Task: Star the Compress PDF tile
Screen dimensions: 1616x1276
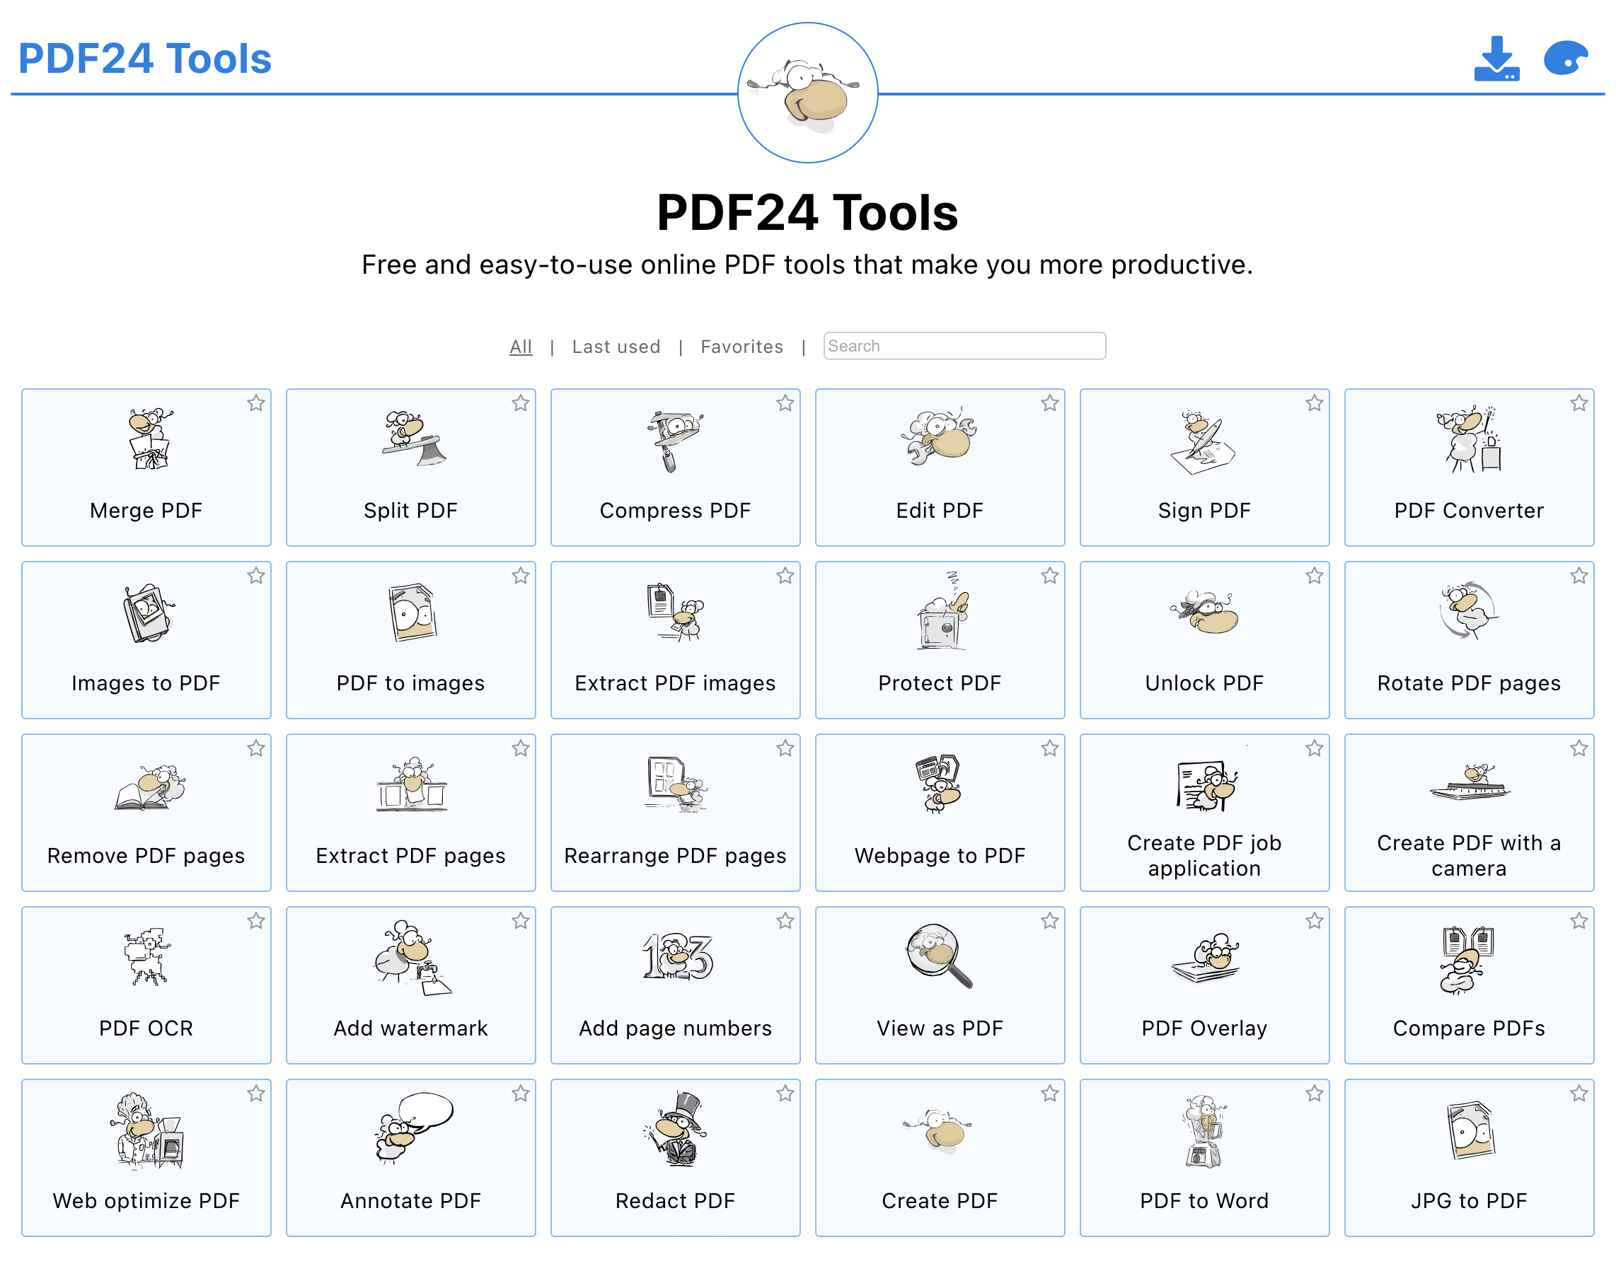Action: (x=785, y=403)
